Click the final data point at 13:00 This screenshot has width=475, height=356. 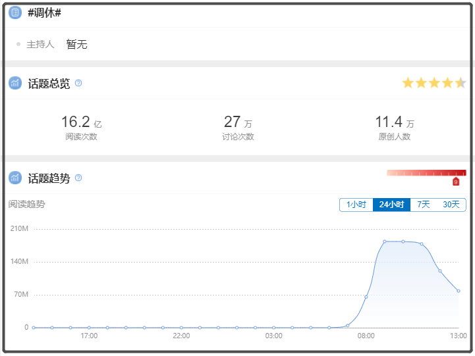click(459, 291)
